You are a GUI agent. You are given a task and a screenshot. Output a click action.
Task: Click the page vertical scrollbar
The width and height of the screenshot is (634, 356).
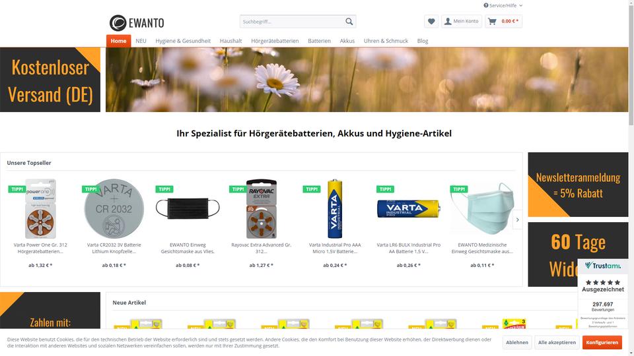click(x=631, y=65)
